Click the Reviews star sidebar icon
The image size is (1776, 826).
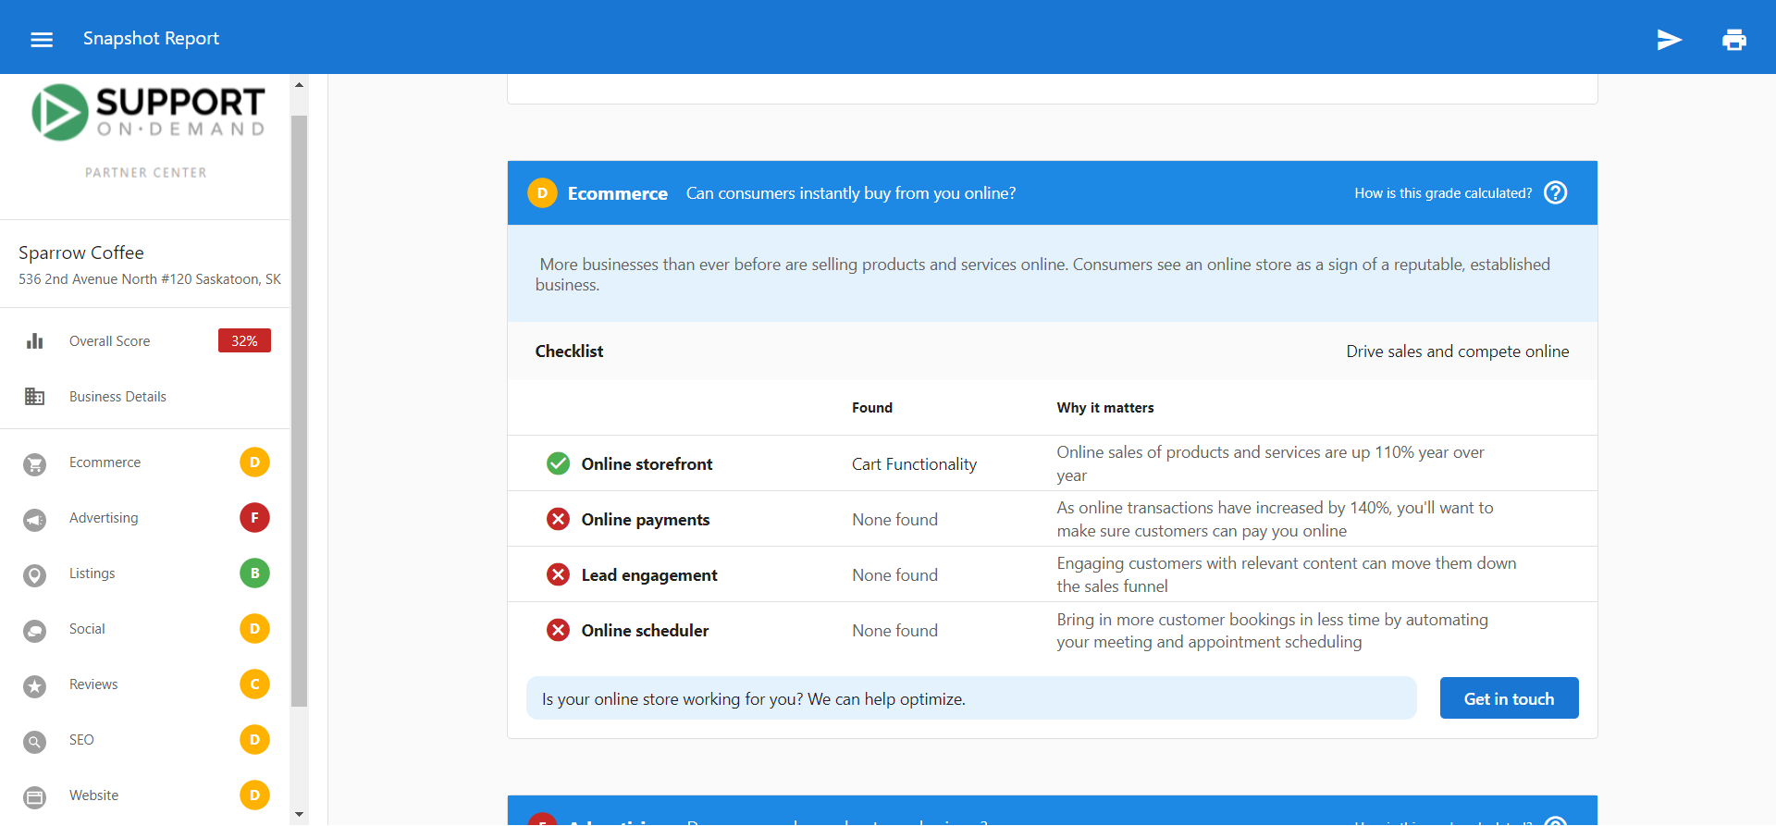pos(35,686)
